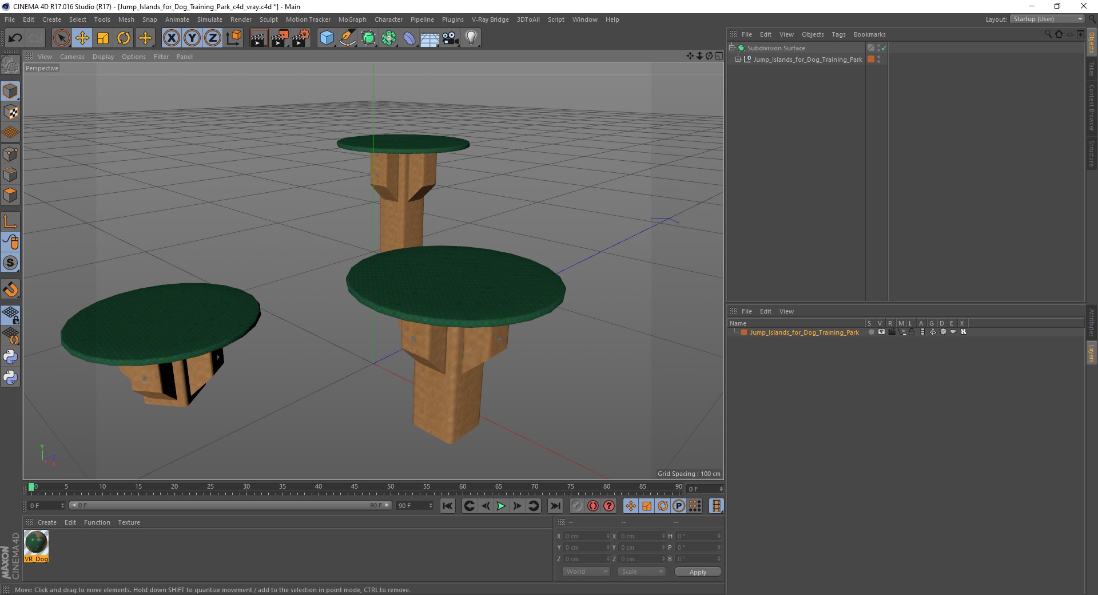Select the Live Selection tool
Screen dimensions: 1098x595
pyautogui.click(x=61, y=38)
